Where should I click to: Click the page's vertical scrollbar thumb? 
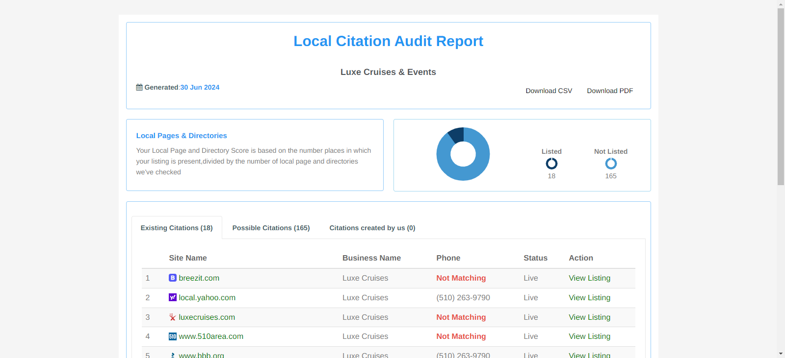pos(781,96)
